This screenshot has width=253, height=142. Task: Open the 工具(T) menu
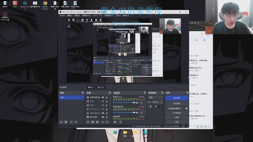[118, 15]
